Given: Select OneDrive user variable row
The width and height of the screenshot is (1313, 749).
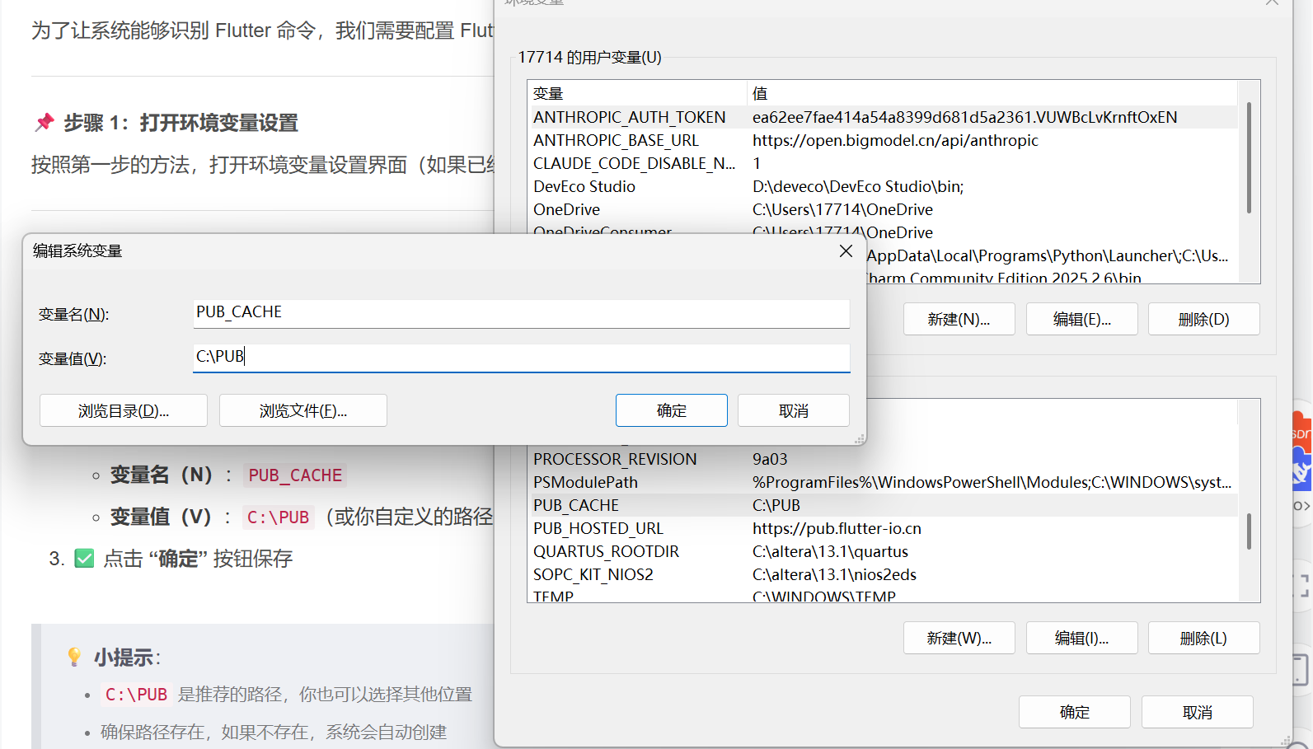Looking at the screenshot, I should 882,209.
